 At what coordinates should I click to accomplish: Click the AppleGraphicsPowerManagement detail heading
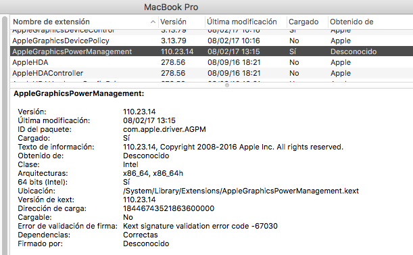79,93
